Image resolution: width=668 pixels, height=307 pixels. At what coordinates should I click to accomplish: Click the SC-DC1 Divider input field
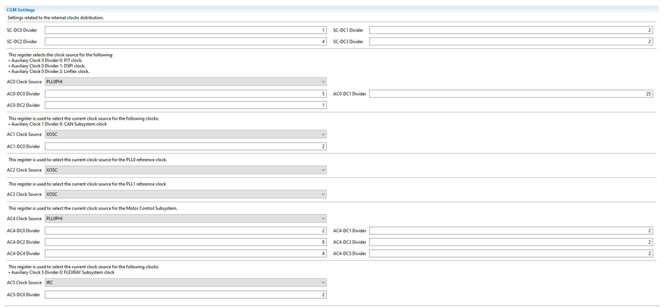[511, 30]
